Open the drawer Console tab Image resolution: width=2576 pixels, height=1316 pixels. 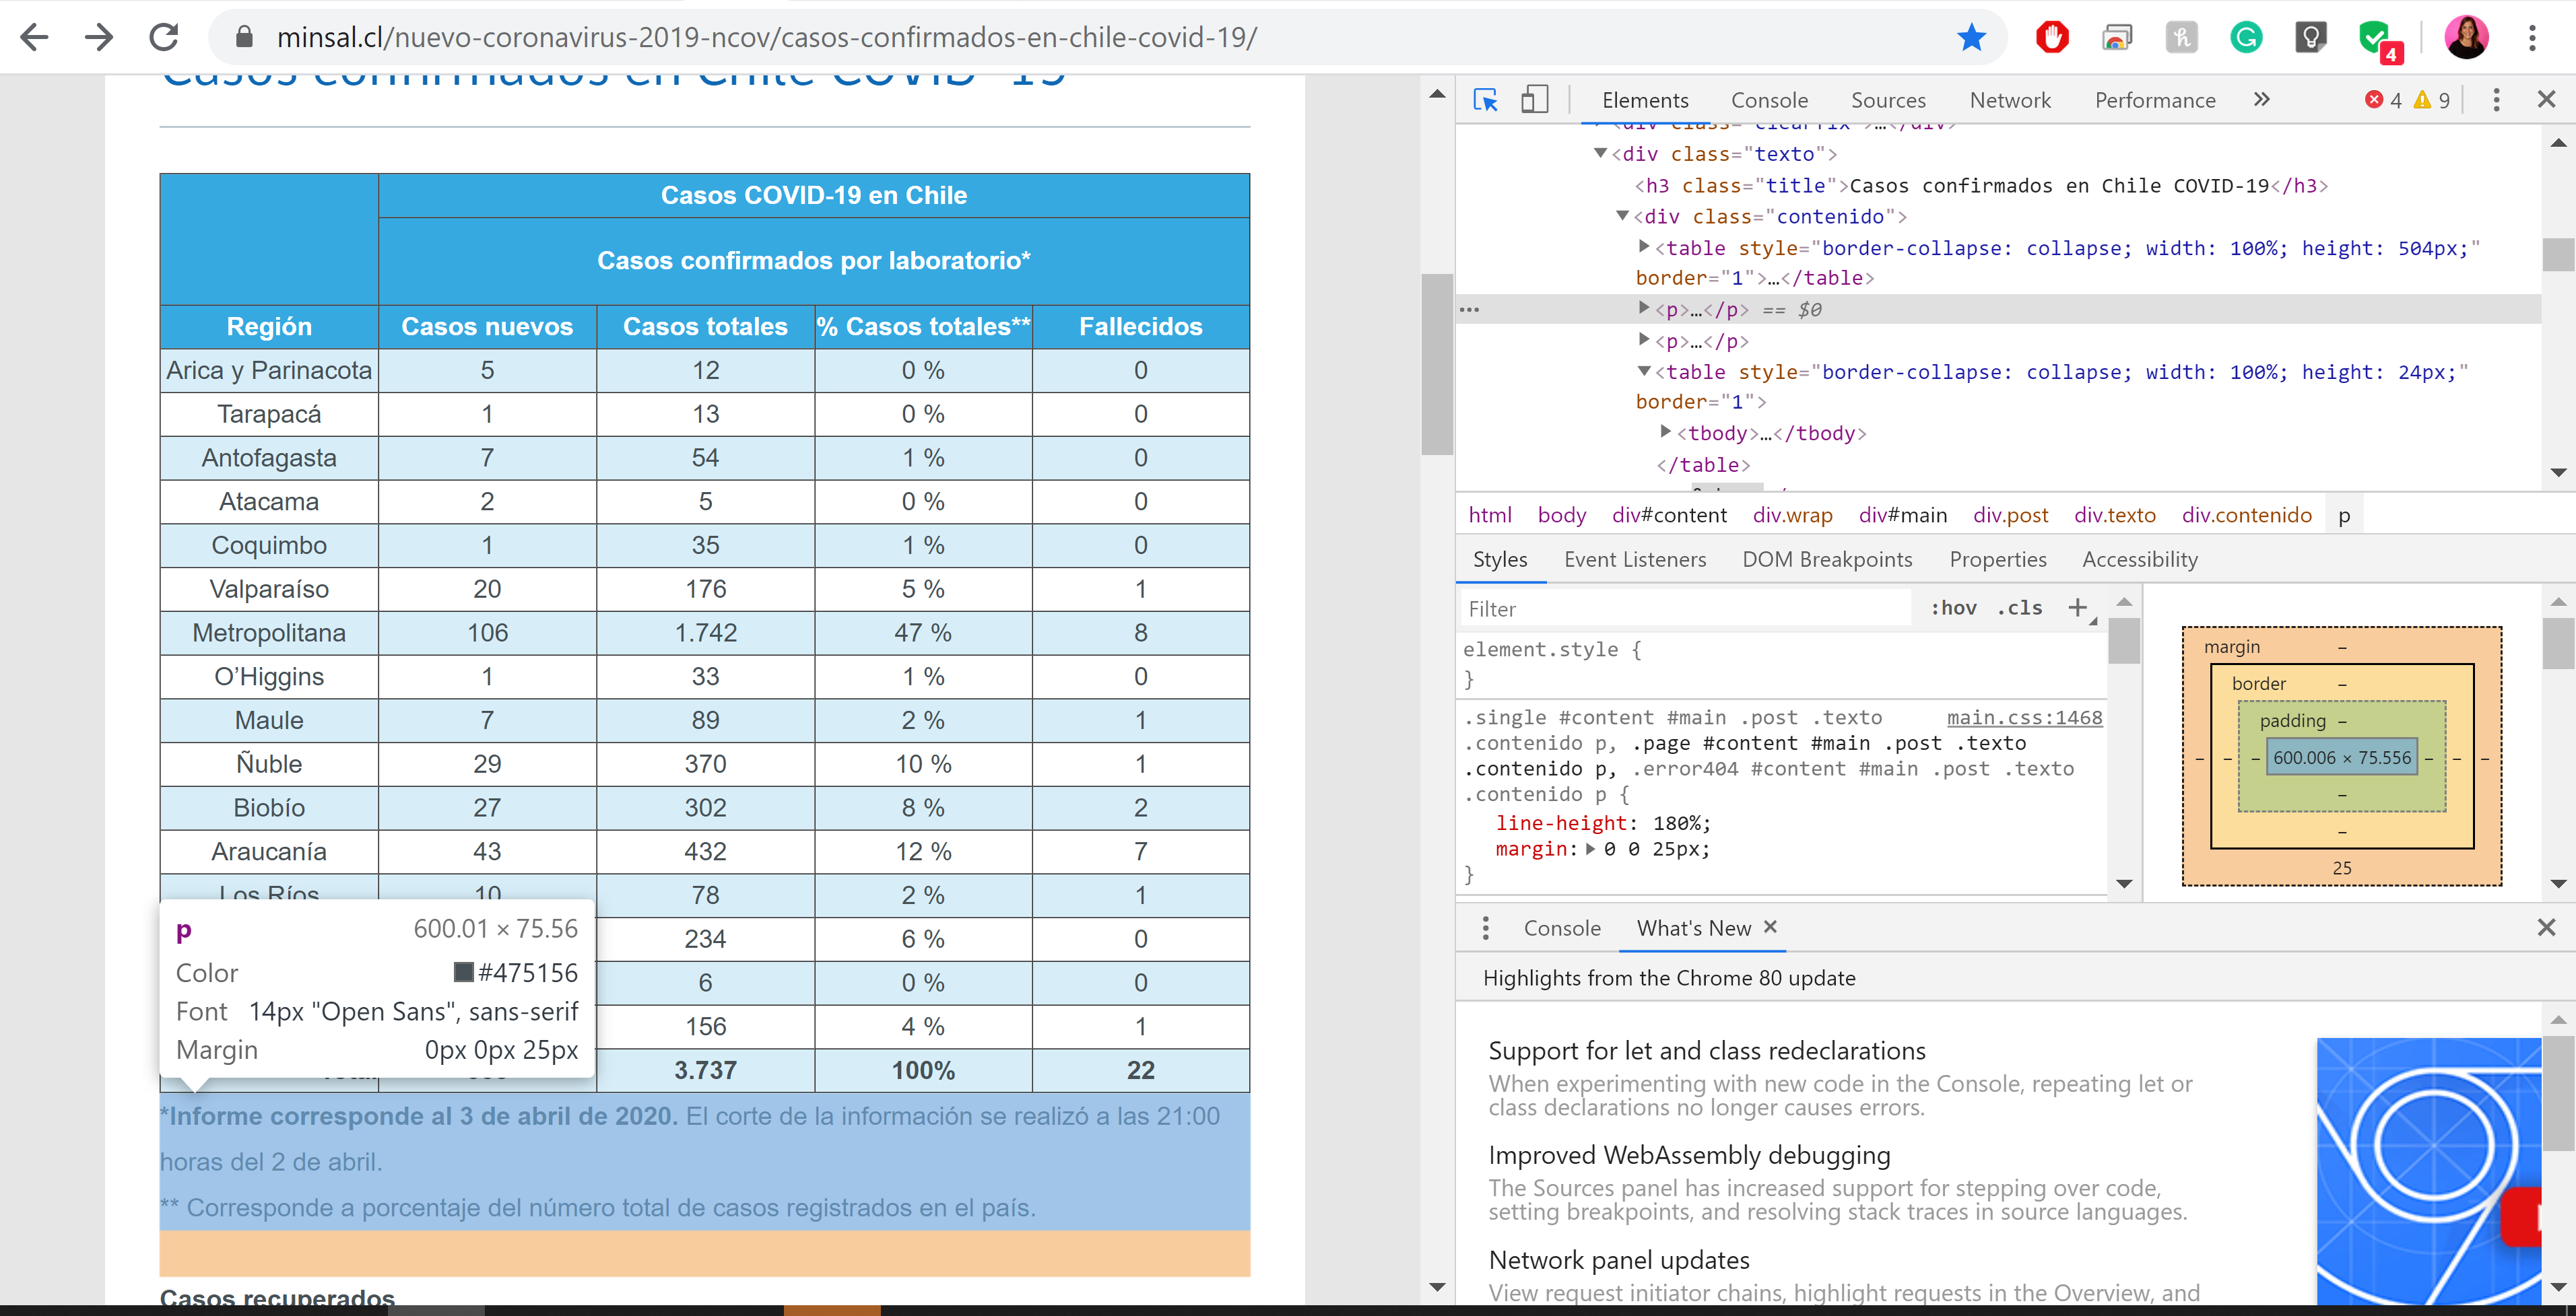coord(1562,928)
